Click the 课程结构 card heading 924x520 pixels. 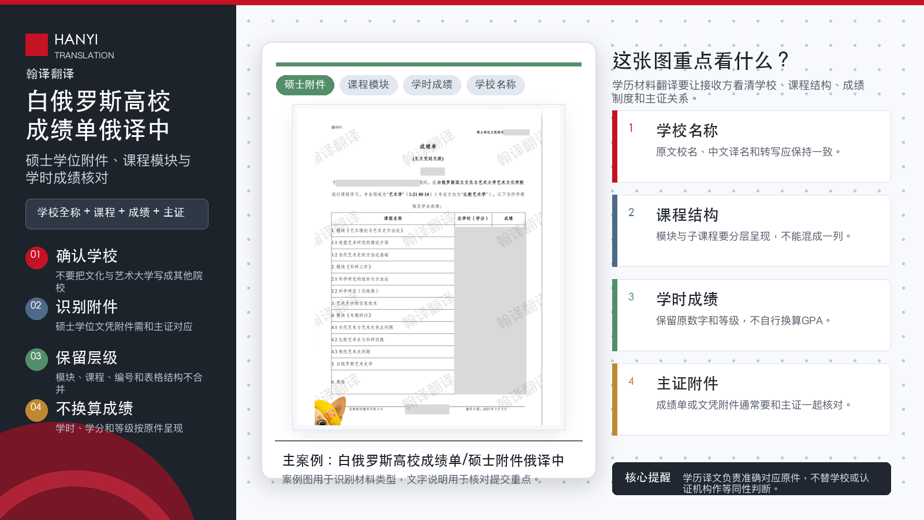(x=687, y=215)
